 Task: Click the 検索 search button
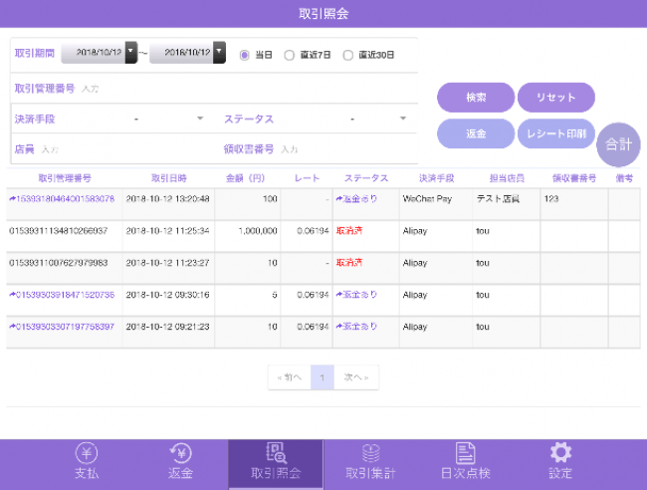[x=476, y=98]
